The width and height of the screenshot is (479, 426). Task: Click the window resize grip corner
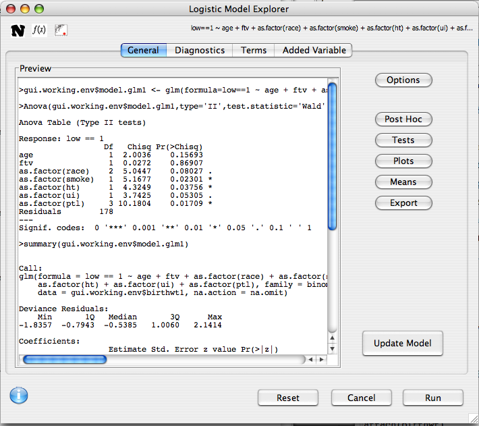coord(473,419)
